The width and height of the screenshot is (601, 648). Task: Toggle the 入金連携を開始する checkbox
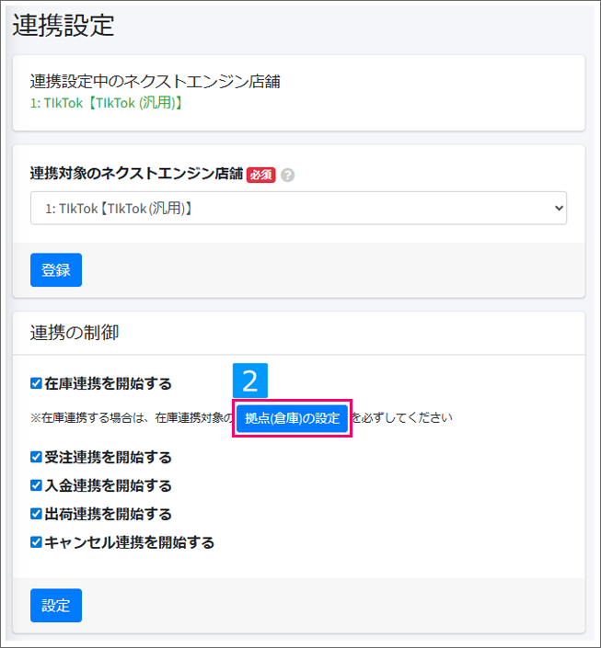pyautogui.click(x=36, y=485)
